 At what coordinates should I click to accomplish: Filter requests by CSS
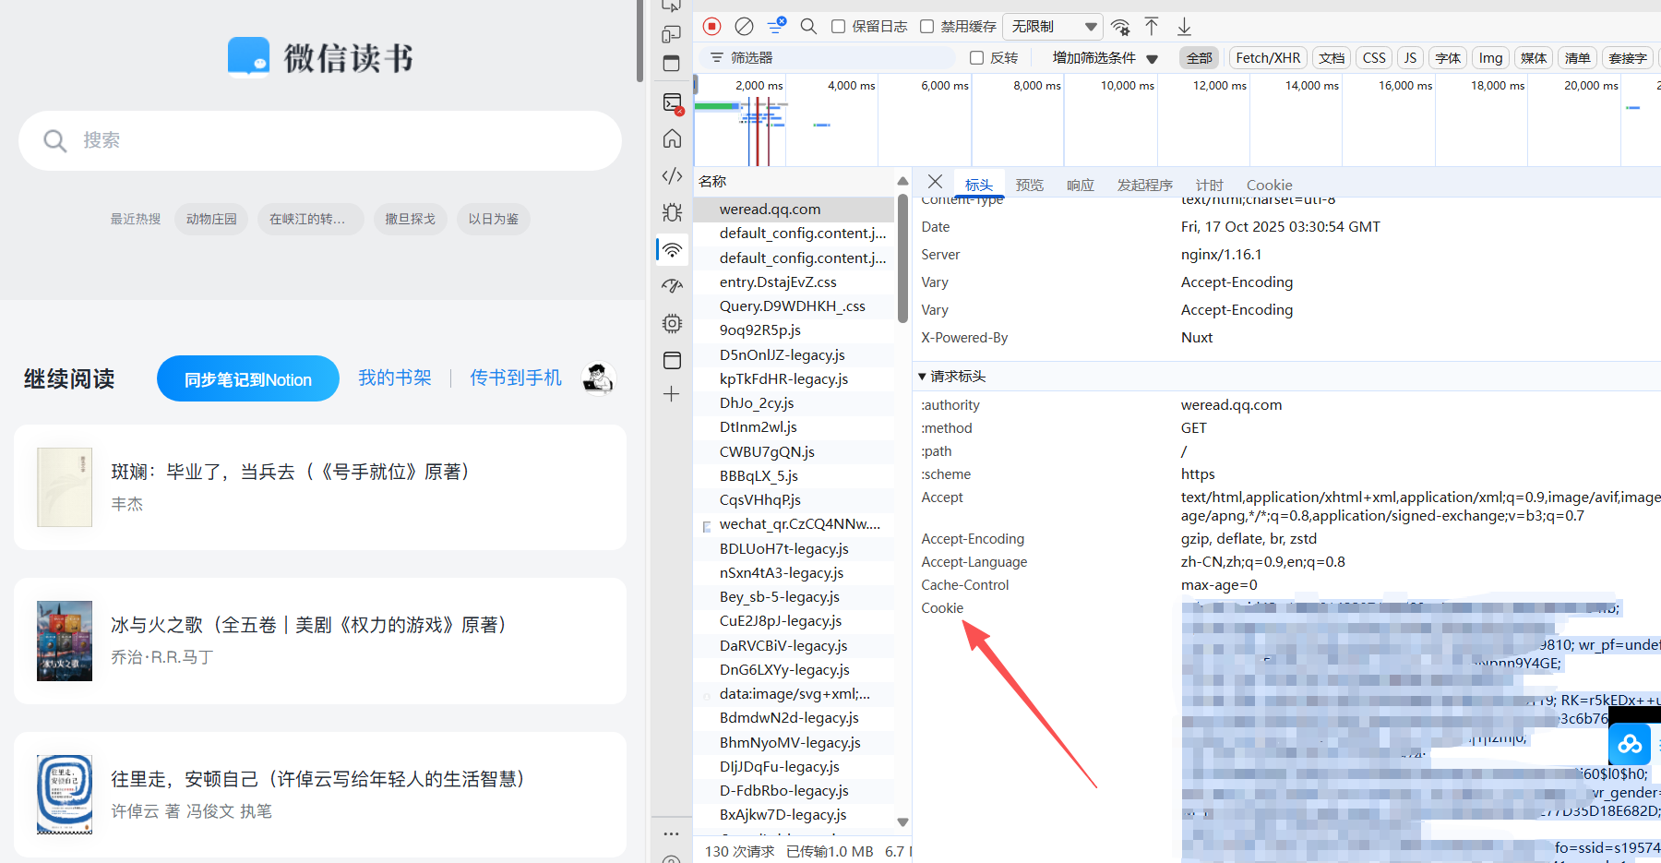(x=1374, y=58)
